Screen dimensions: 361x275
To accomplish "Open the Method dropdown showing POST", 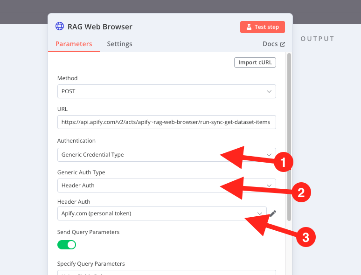I will pos(166,91).
